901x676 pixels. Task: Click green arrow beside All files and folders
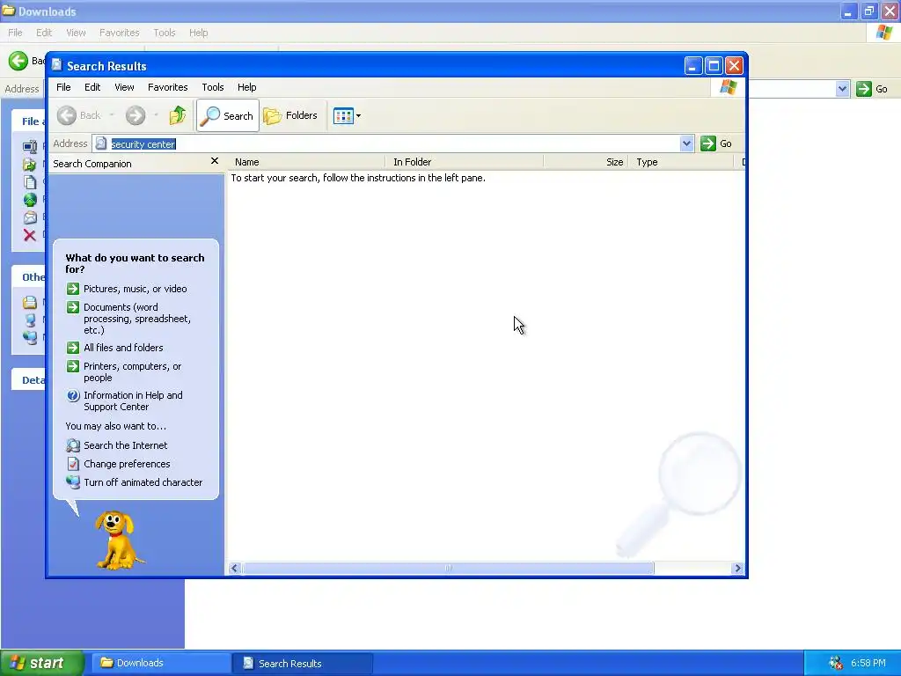point(73,348)
